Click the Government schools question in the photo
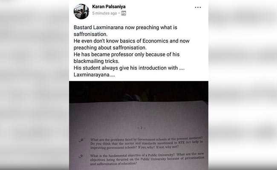This screenshot has width=277, height=170. pos(147,143)
